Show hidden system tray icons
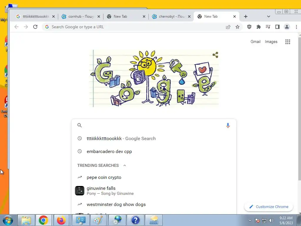Viewport: 301px width, 226px height. tap(250, 220)
